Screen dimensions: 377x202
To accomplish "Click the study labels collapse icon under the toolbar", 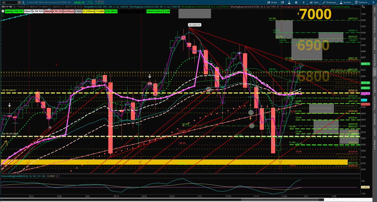I will (x=363, y=7).
